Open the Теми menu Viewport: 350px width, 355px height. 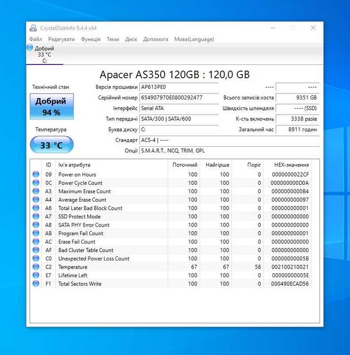point(113,39)
